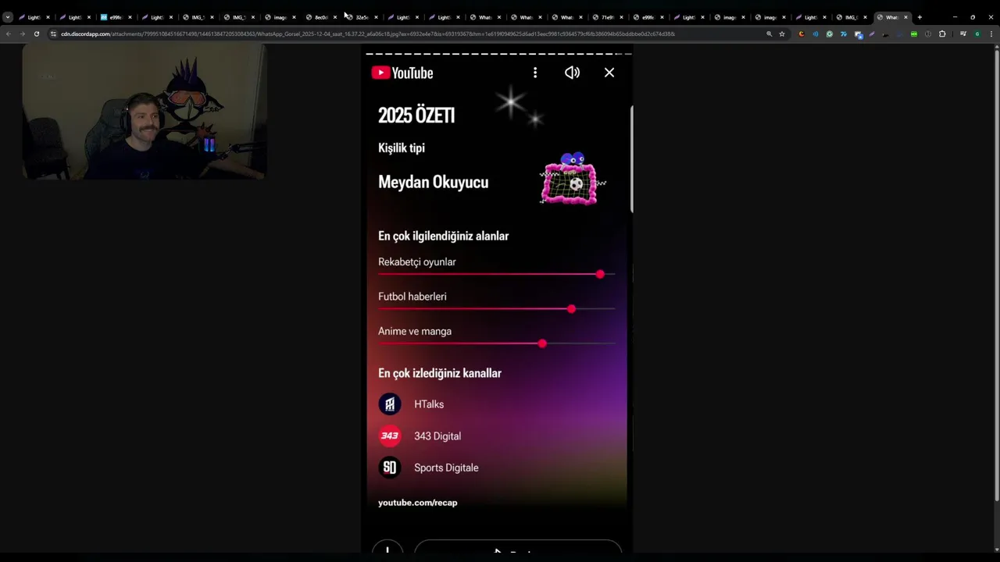Switch to the 8ec0d tab
Image resolution: width=1000 pixels, height=562 pixels.
click(x=320, y=17)
